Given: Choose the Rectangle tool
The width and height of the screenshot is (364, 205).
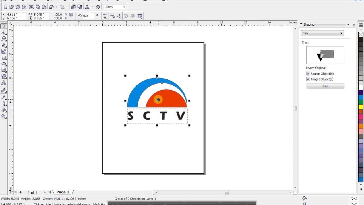Looking at the screenshot, I should point(4,58).
